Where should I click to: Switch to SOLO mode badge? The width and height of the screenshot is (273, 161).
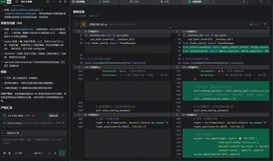tap(3, 2)
